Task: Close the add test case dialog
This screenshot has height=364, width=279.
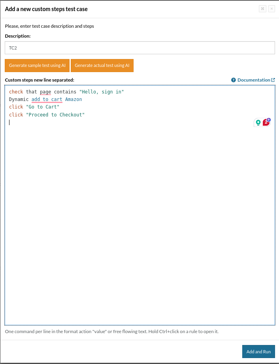Action: click(271, 9)
